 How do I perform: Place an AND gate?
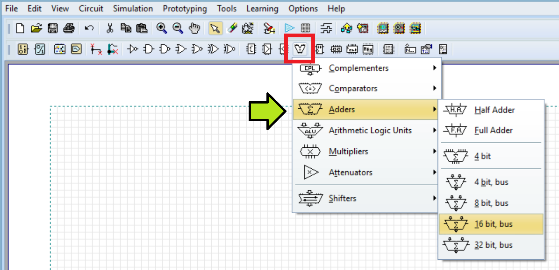tap(149, 49)
